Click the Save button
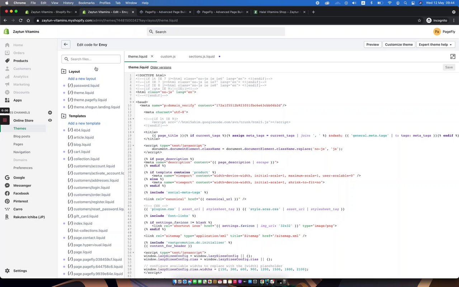Screen dimensions: 459x287 (449, 67)
